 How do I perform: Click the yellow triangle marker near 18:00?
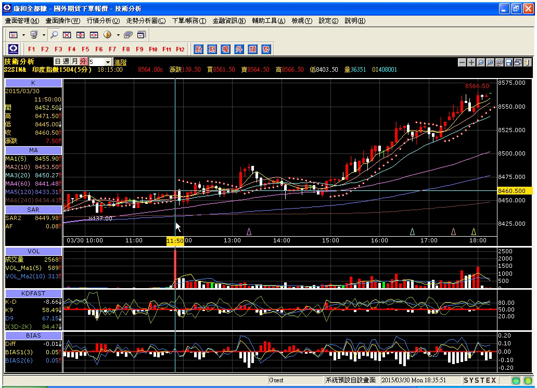474,232
